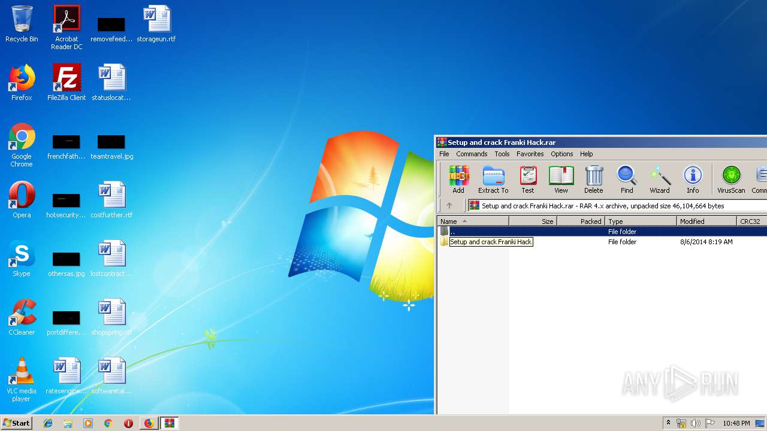Viewport: 767px width, 431px height.
Task: Click the archive path address field
Action: click(x=617, y=205)
